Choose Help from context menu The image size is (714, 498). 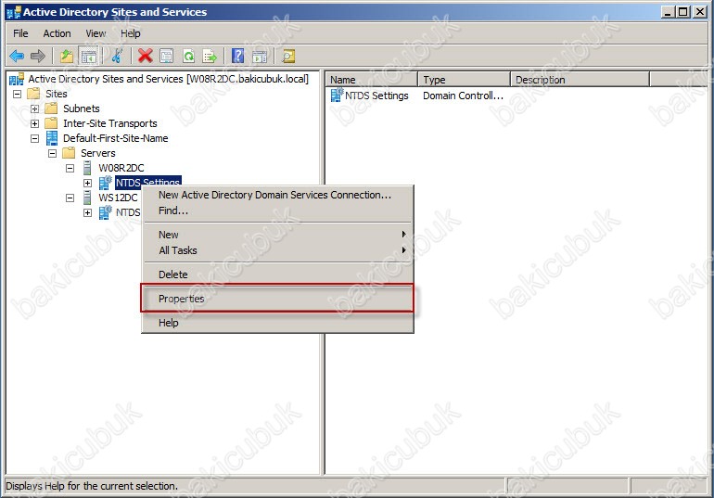[x=277, y=323]
